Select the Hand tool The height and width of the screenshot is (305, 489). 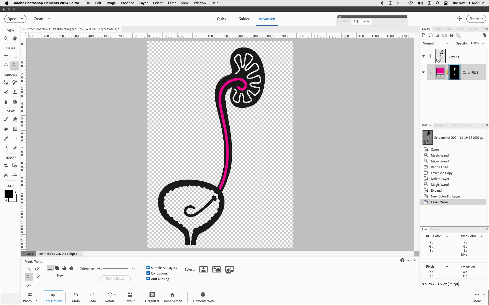point(15,38)
